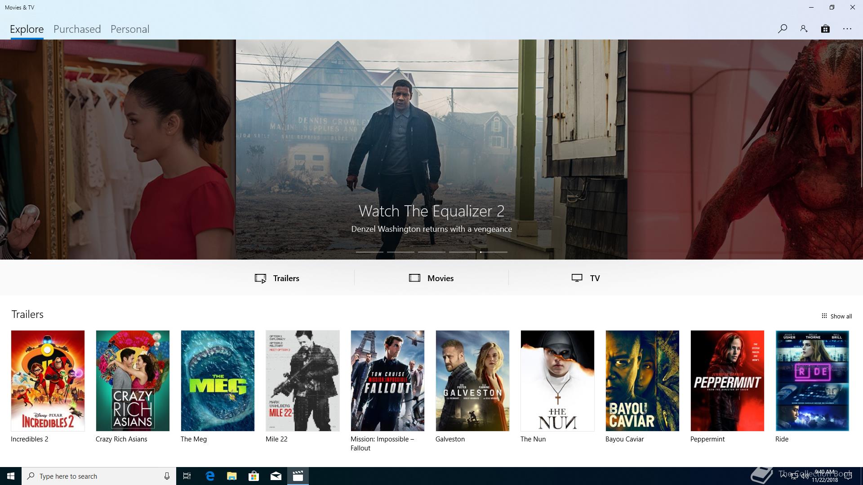Open the Trailers category button
This screenshot has height=485, width=863.
tap(277, 278)
